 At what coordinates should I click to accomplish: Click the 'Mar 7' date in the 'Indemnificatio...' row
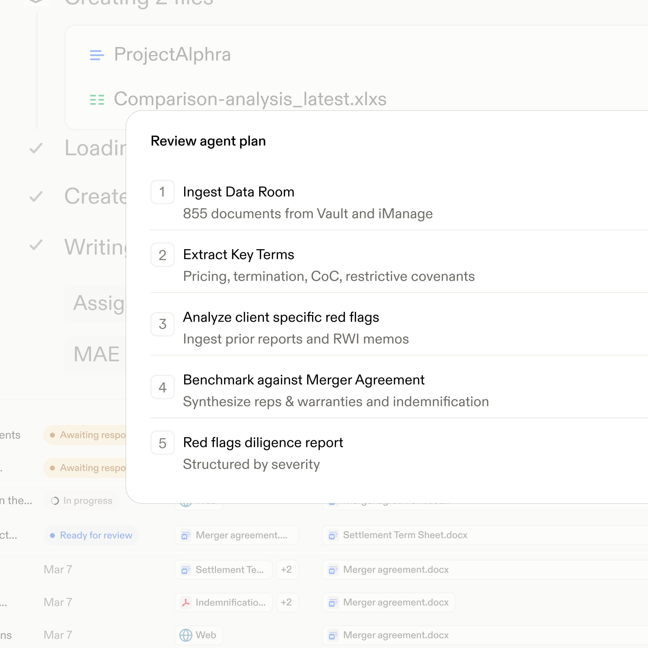pos(58,602)
